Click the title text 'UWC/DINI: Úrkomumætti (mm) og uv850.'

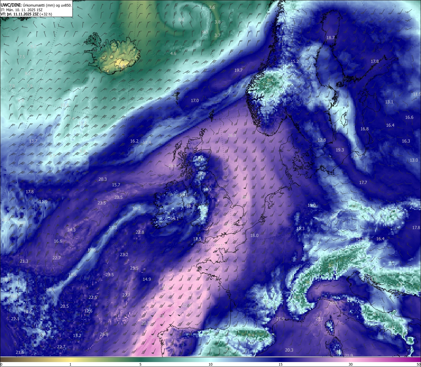point(36,5)
